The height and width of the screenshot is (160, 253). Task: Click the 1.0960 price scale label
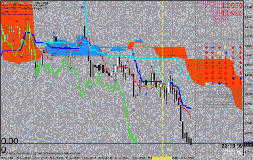(x=249, y=123)
